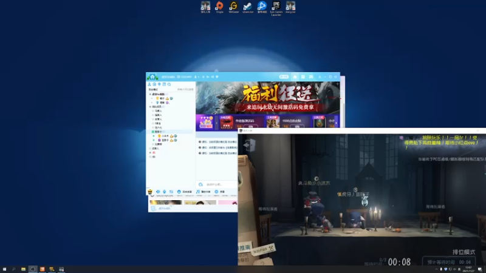Click the wrench tools tag in game window
The width and height of the screenshot is (486, 273).
(x=264, y=249)
